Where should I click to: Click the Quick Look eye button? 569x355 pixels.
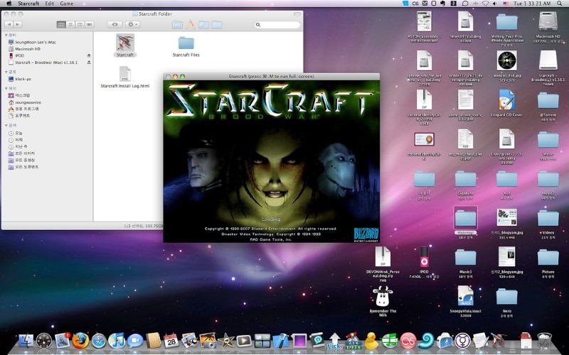tap(115, 24)
